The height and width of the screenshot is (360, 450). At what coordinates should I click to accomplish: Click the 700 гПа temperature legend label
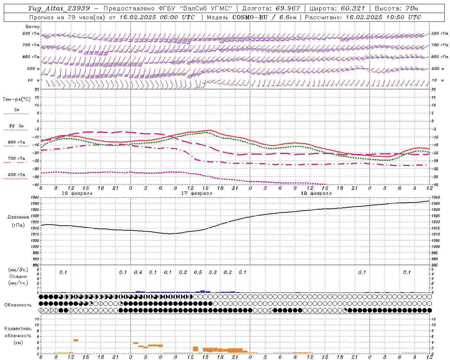17,159
